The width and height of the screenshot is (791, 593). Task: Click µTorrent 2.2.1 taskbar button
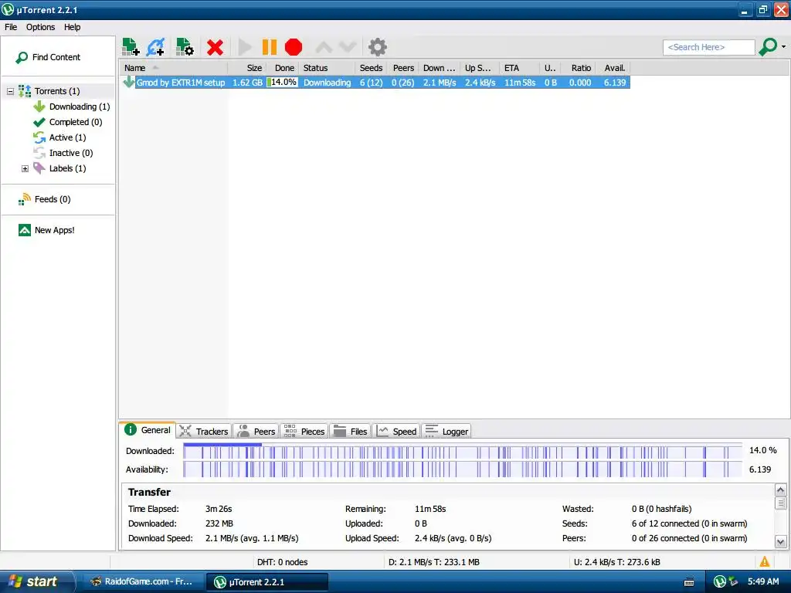point(266,582)
